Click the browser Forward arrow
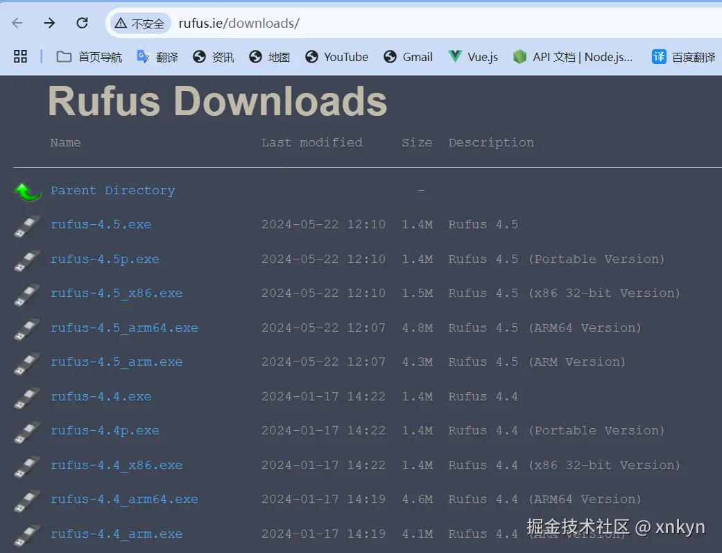This screenshot has height=553, width=722. pos(49,23)
